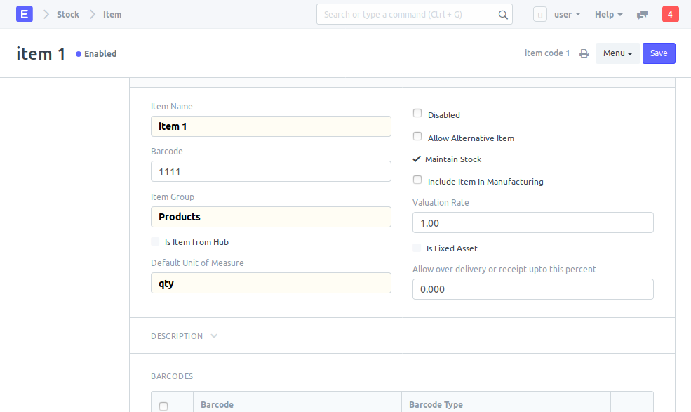Open the chat messages icon

pos(642,14)
